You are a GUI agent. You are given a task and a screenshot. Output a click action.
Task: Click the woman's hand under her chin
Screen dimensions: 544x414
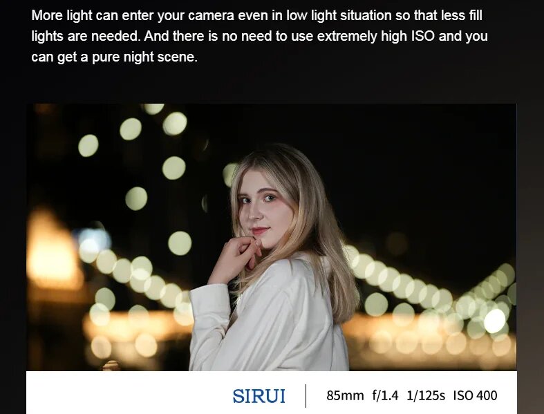click(239, 257)
